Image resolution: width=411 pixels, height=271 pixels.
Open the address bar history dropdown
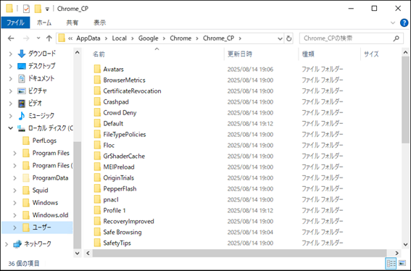click(x=280, y=39)
